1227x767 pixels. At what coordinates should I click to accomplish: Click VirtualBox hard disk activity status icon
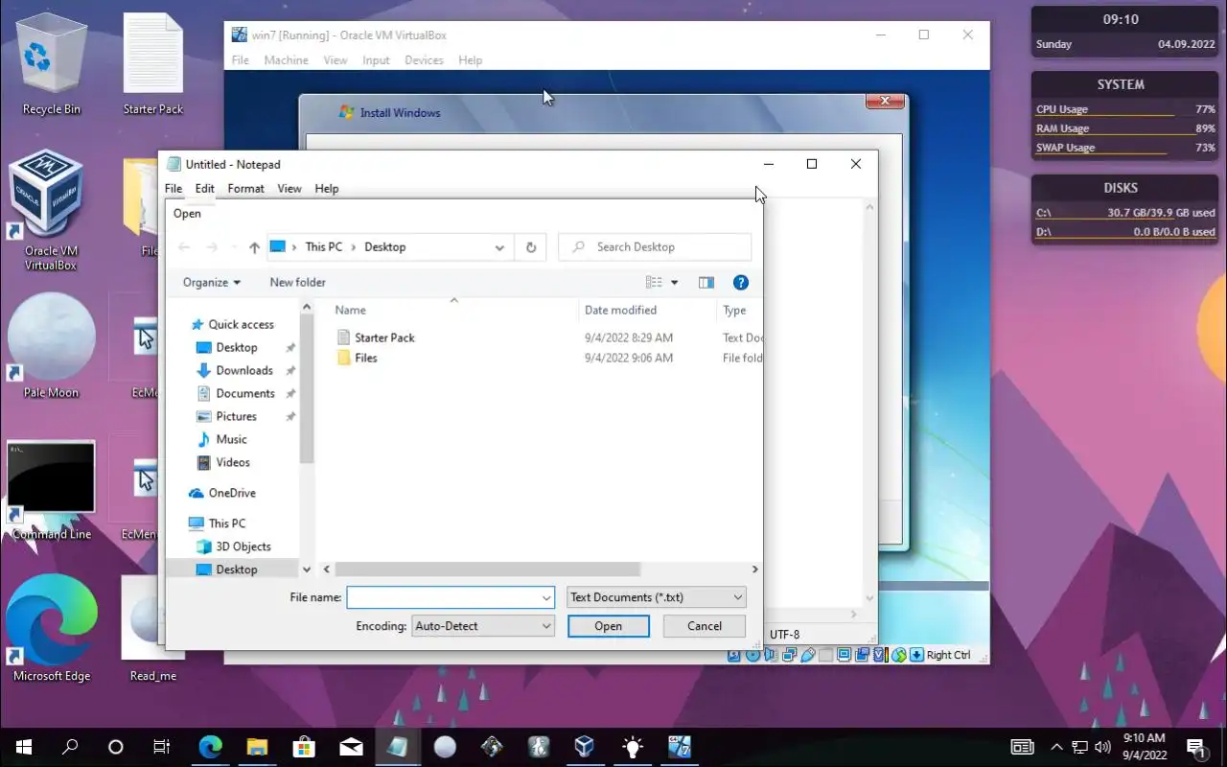pos(734,656)
